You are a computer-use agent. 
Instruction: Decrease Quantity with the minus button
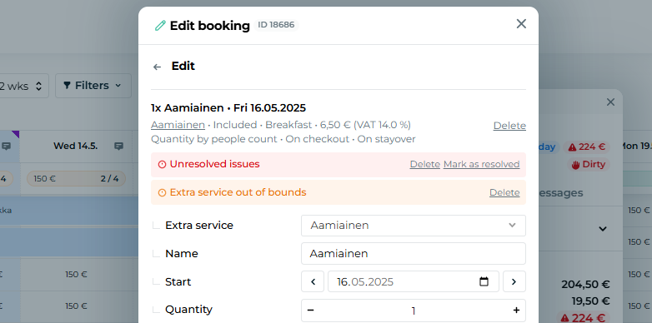pyautogui.click(x=311, y=311)
